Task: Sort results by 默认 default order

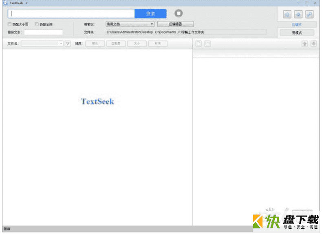Action: tap(95, 44)
